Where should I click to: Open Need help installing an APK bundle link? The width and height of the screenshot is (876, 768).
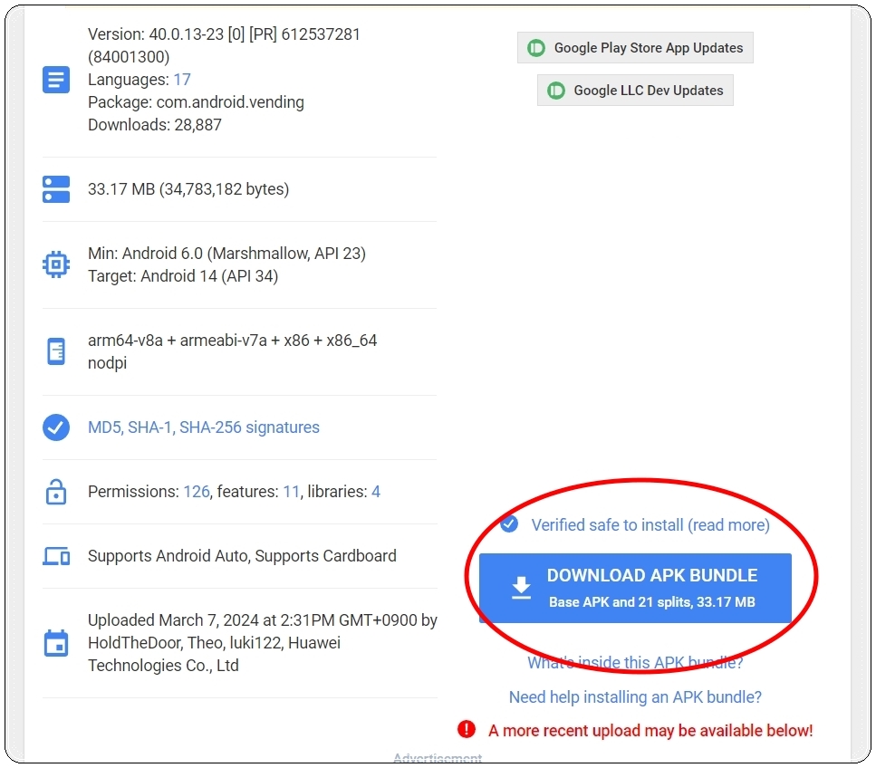pyautogui.click(x=635, y=697)
